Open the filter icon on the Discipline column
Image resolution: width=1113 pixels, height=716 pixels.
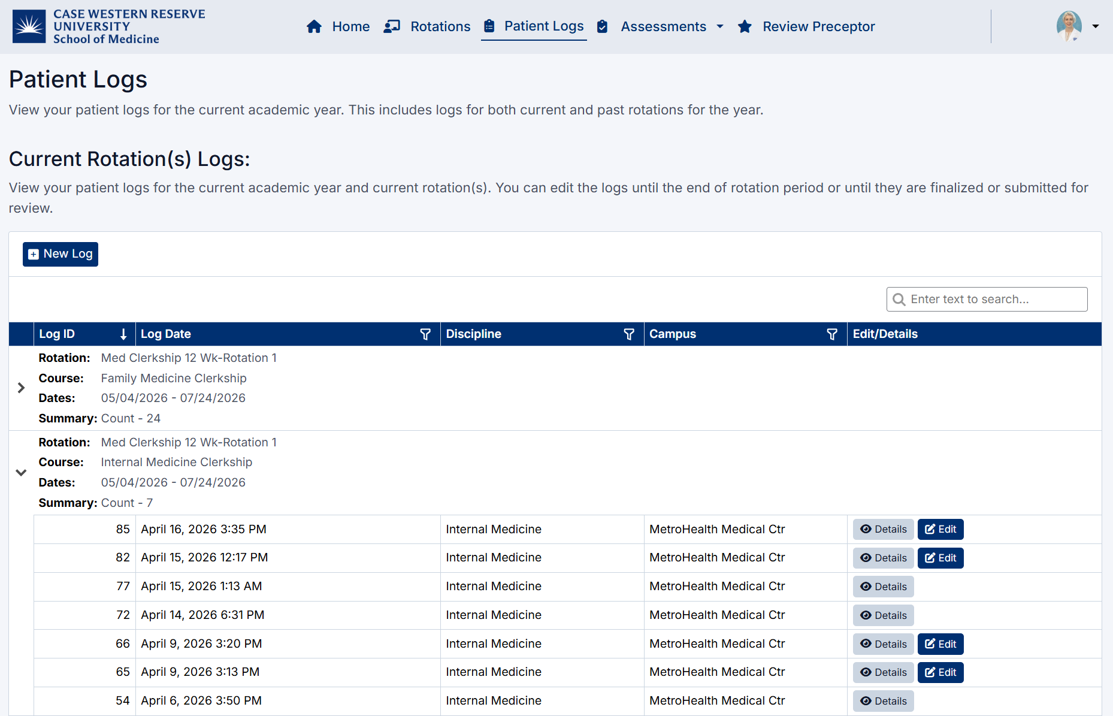[x=629, y=334]
